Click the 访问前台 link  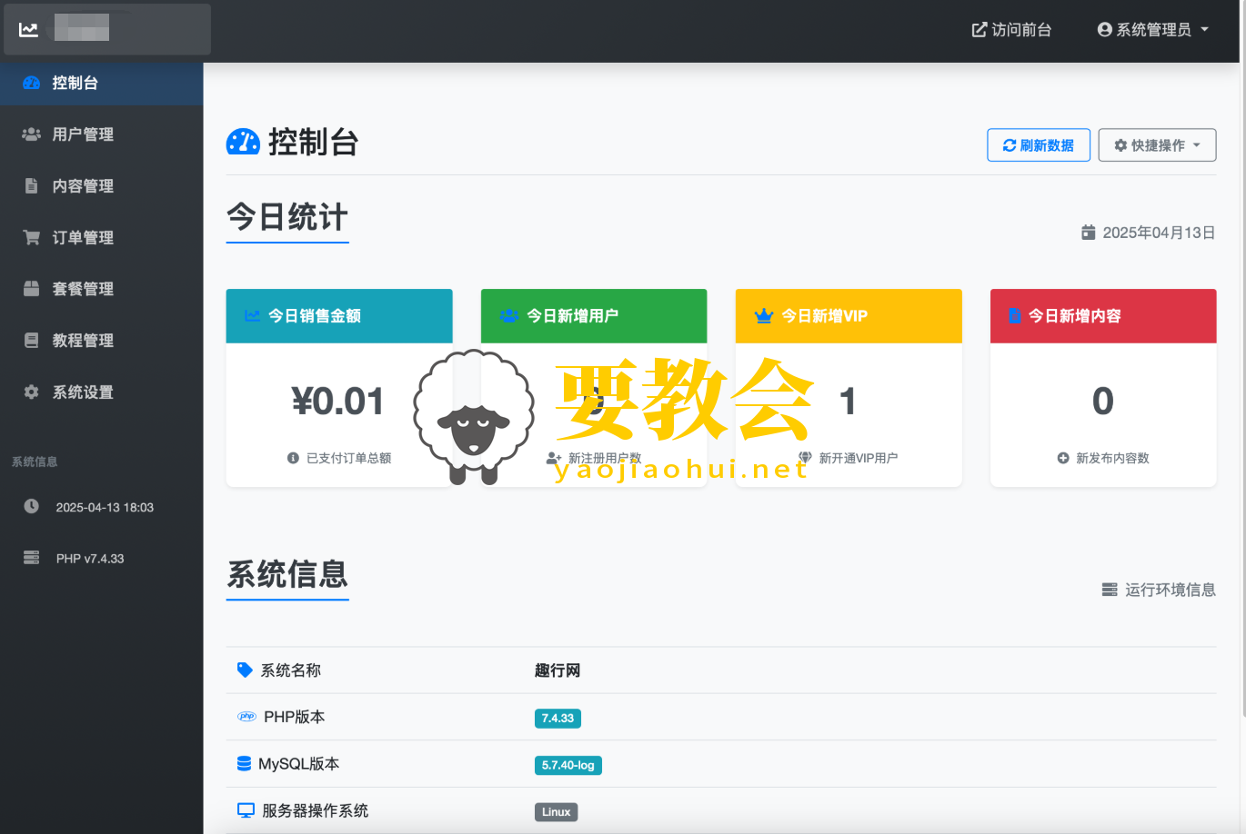(x=1011, y=30)
